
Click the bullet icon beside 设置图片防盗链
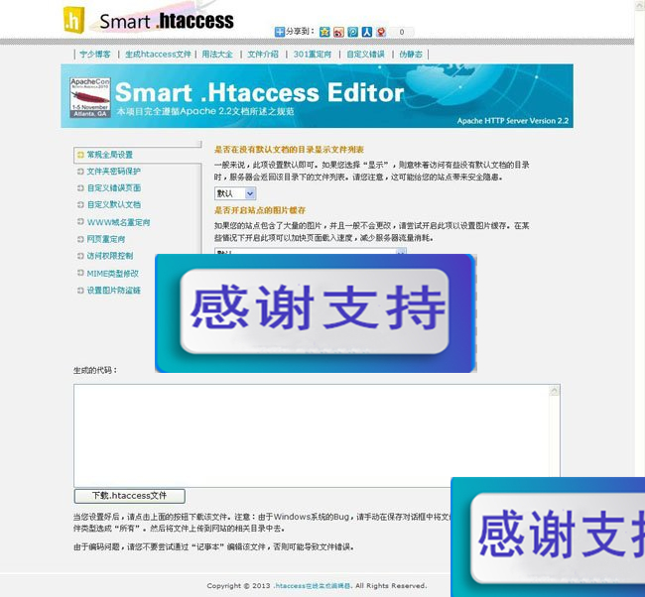[80, 291]
